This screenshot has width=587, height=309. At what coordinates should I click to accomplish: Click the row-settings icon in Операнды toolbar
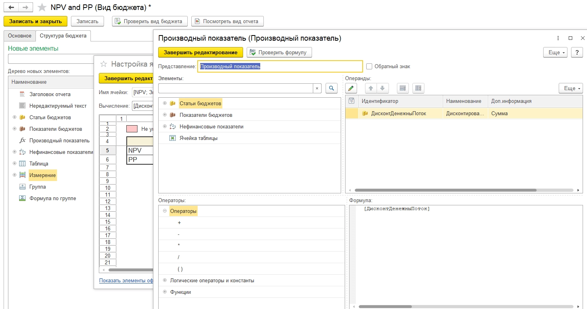click(x=403, y=88)
